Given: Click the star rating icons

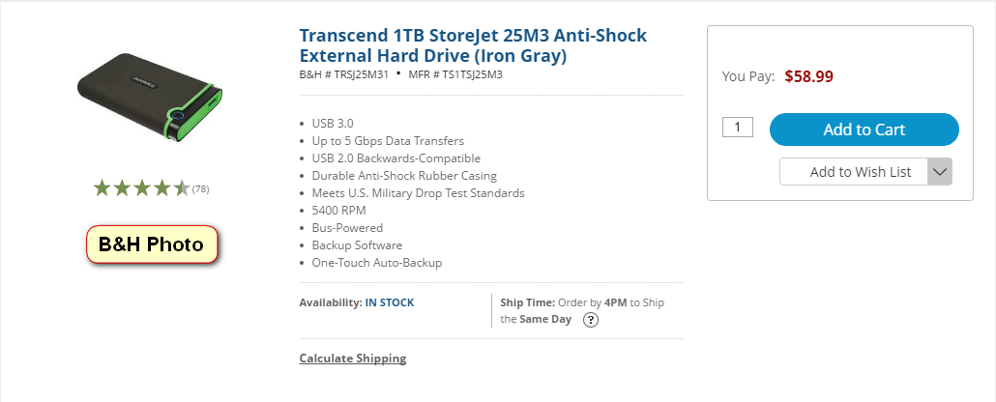Looking at the screenshot, I should coord(141,188).
